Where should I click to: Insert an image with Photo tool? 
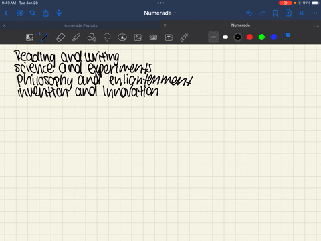(138, 37)
